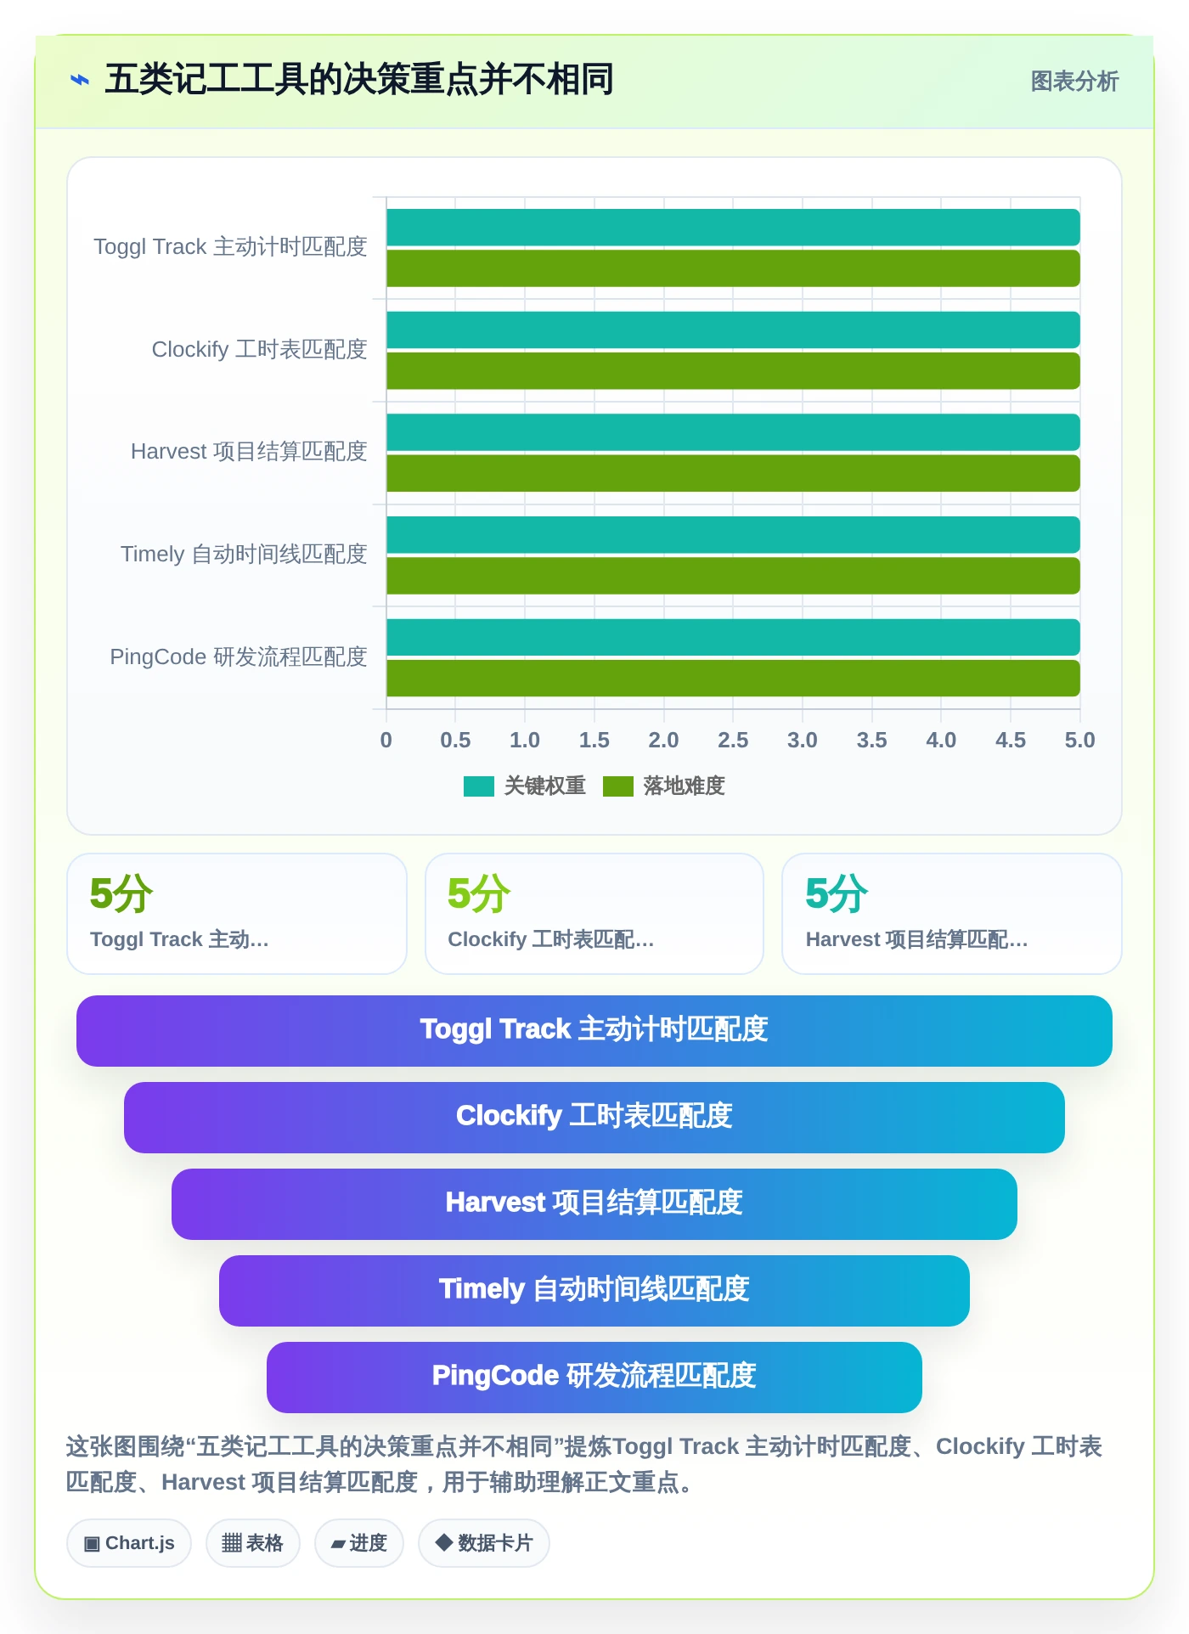The width and height of the screenshot is (1189, 1634).
Task: Click Timely green 落地难度 bar
Action: (x=733, y=576)
